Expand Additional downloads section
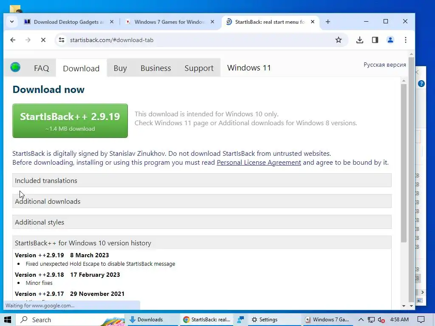The width and height of the screenshot is (435, 326). [202, 201]
